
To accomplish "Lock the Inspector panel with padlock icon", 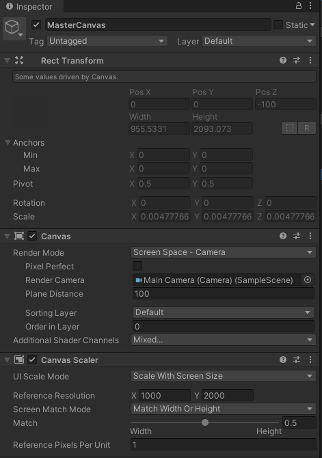I will (x=298, y=5).
